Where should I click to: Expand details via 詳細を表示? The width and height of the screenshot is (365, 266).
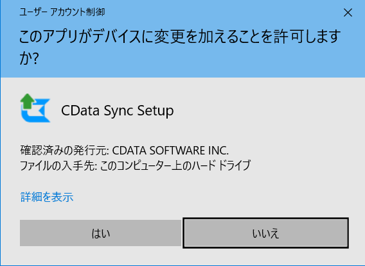47,197
